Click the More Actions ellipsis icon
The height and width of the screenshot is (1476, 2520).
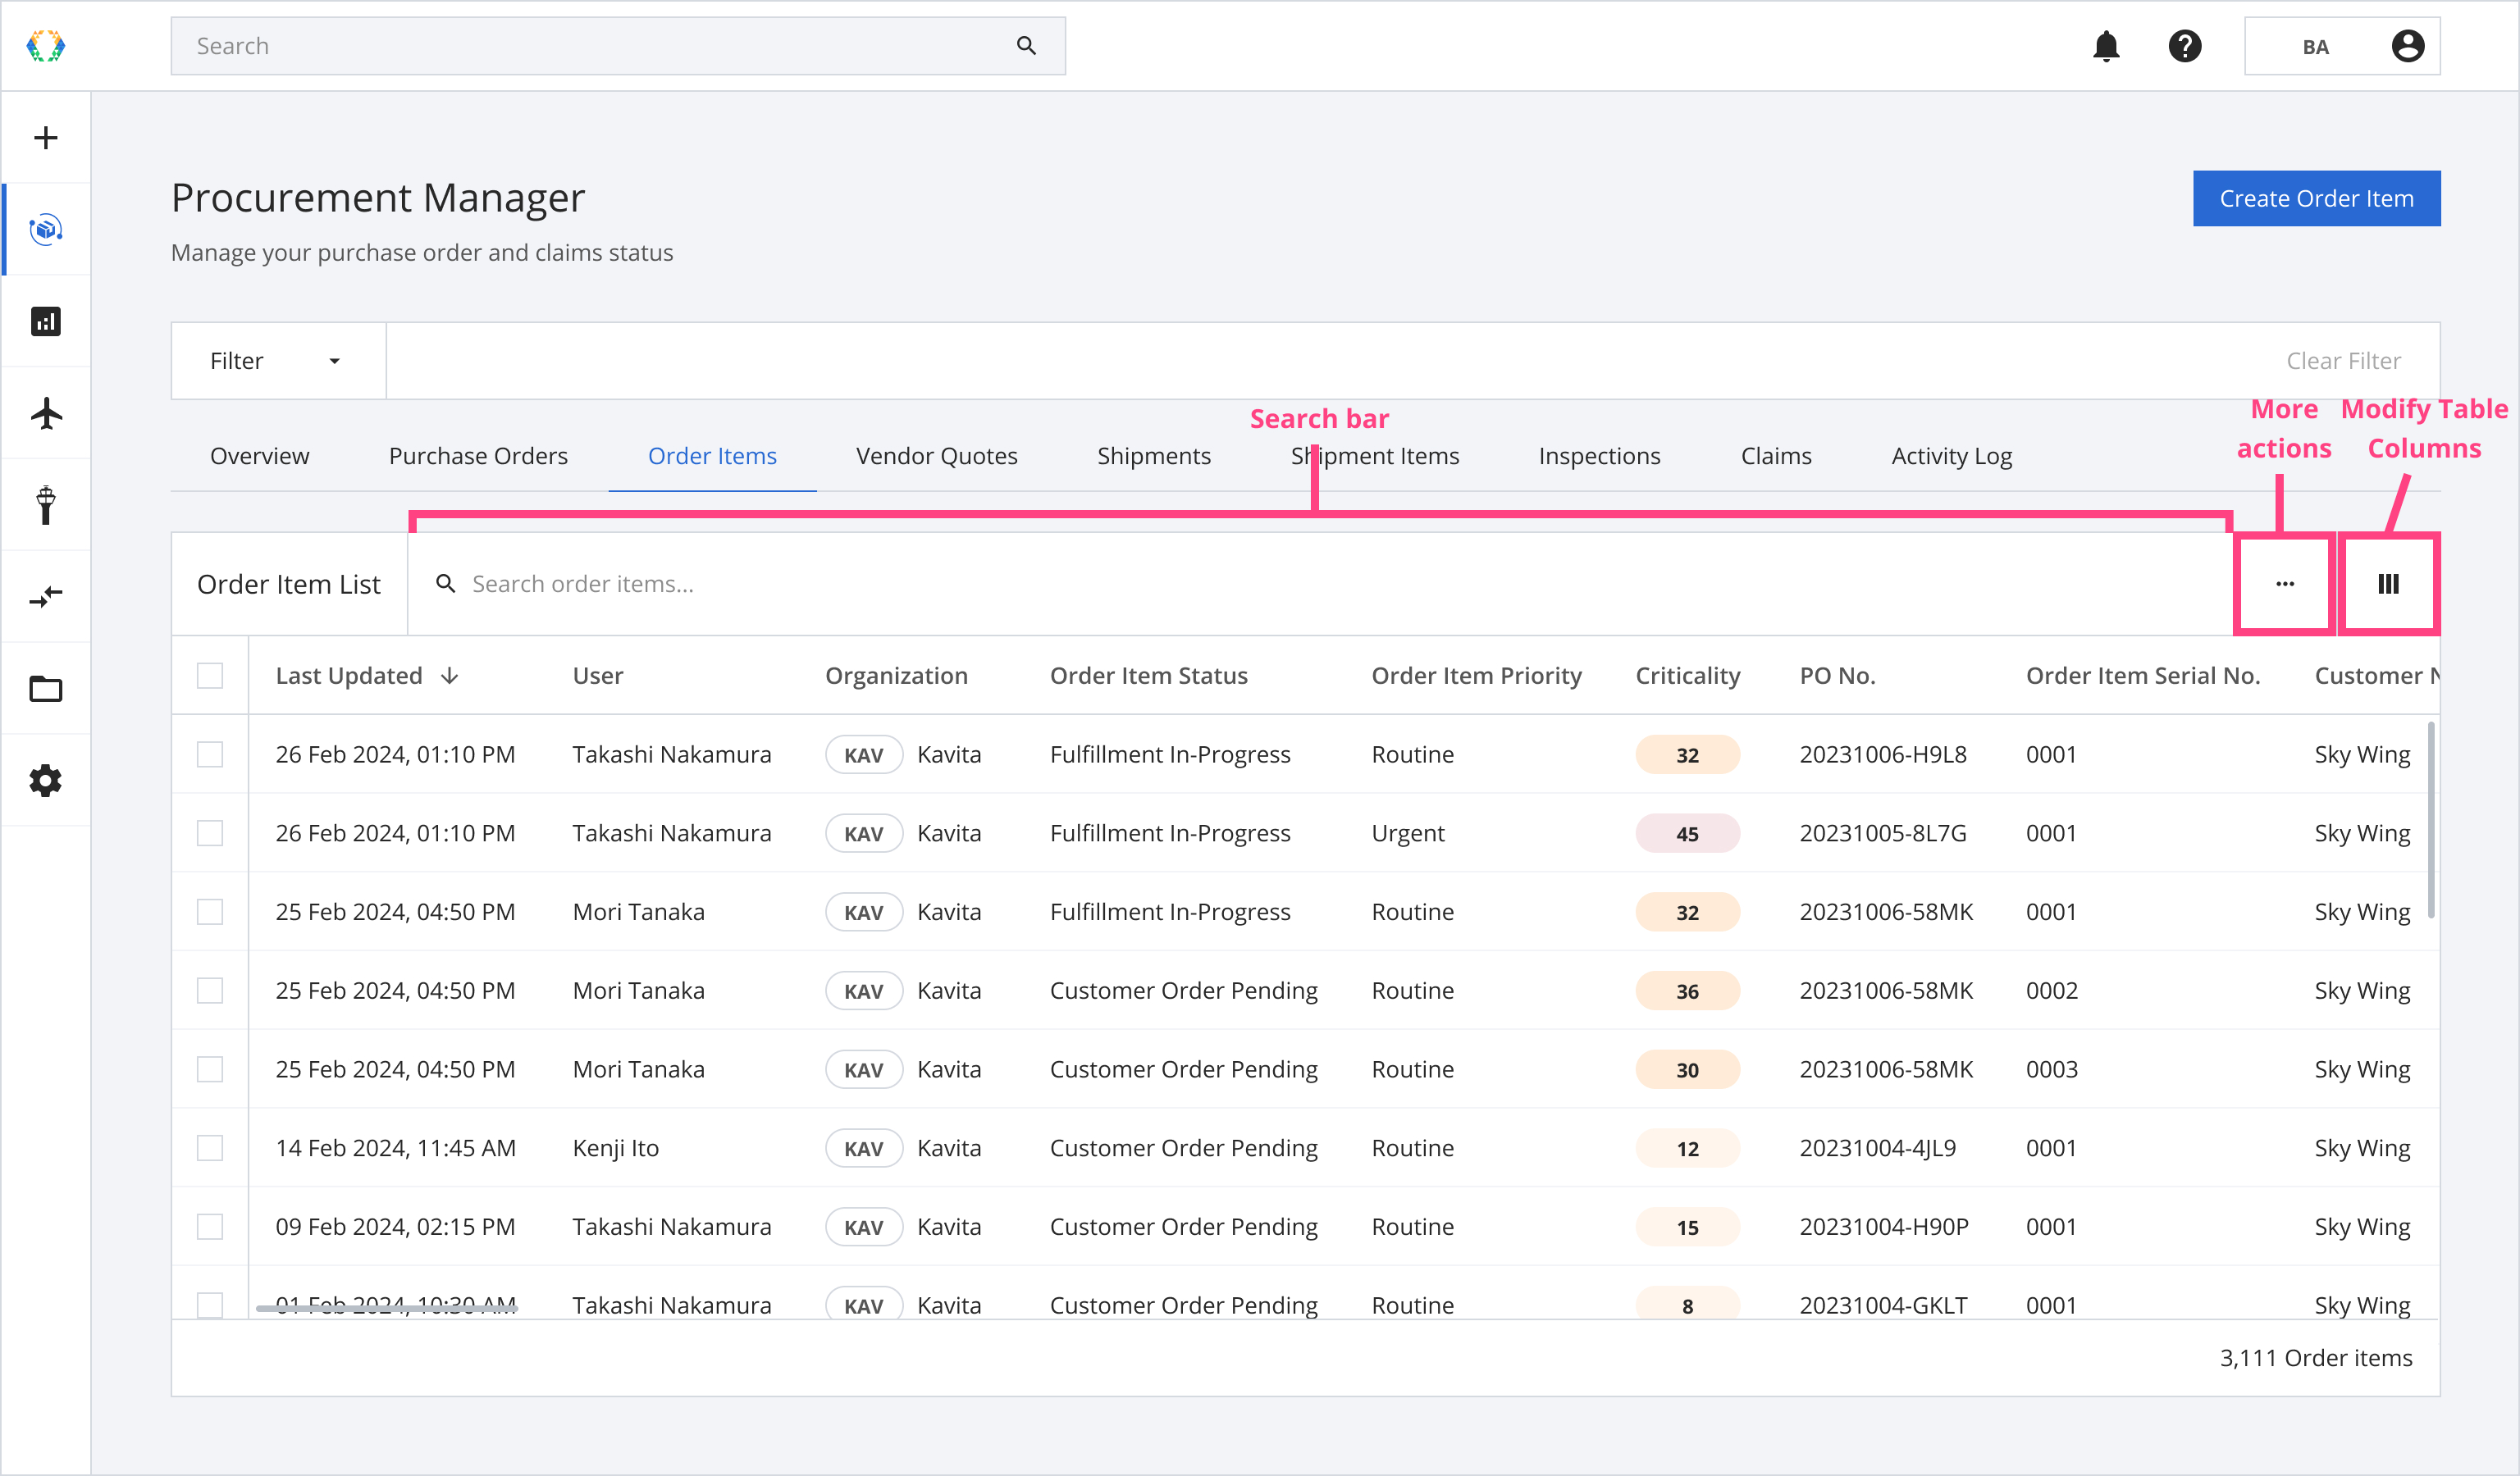[2285, 583]
